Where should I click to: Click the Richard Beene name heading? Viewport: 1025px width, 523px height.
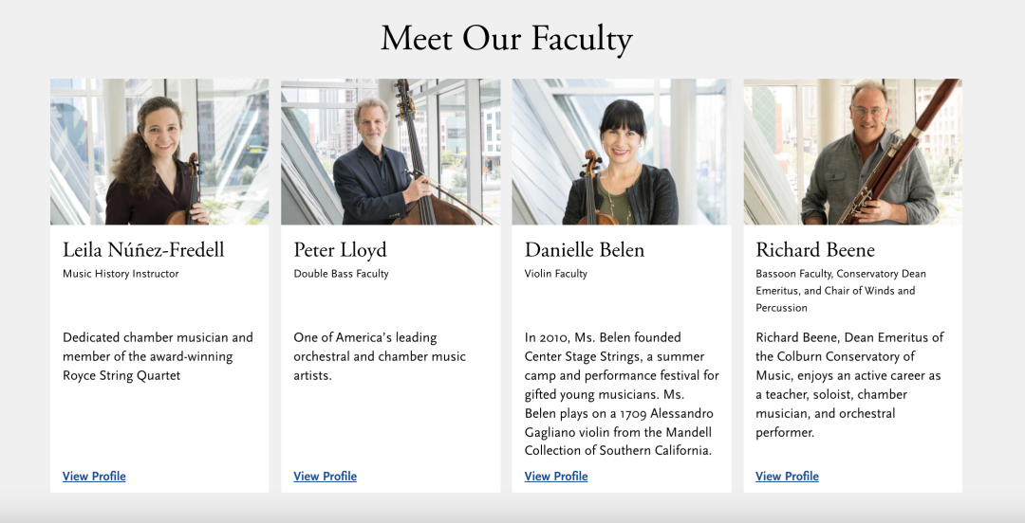tap(815, 250)
